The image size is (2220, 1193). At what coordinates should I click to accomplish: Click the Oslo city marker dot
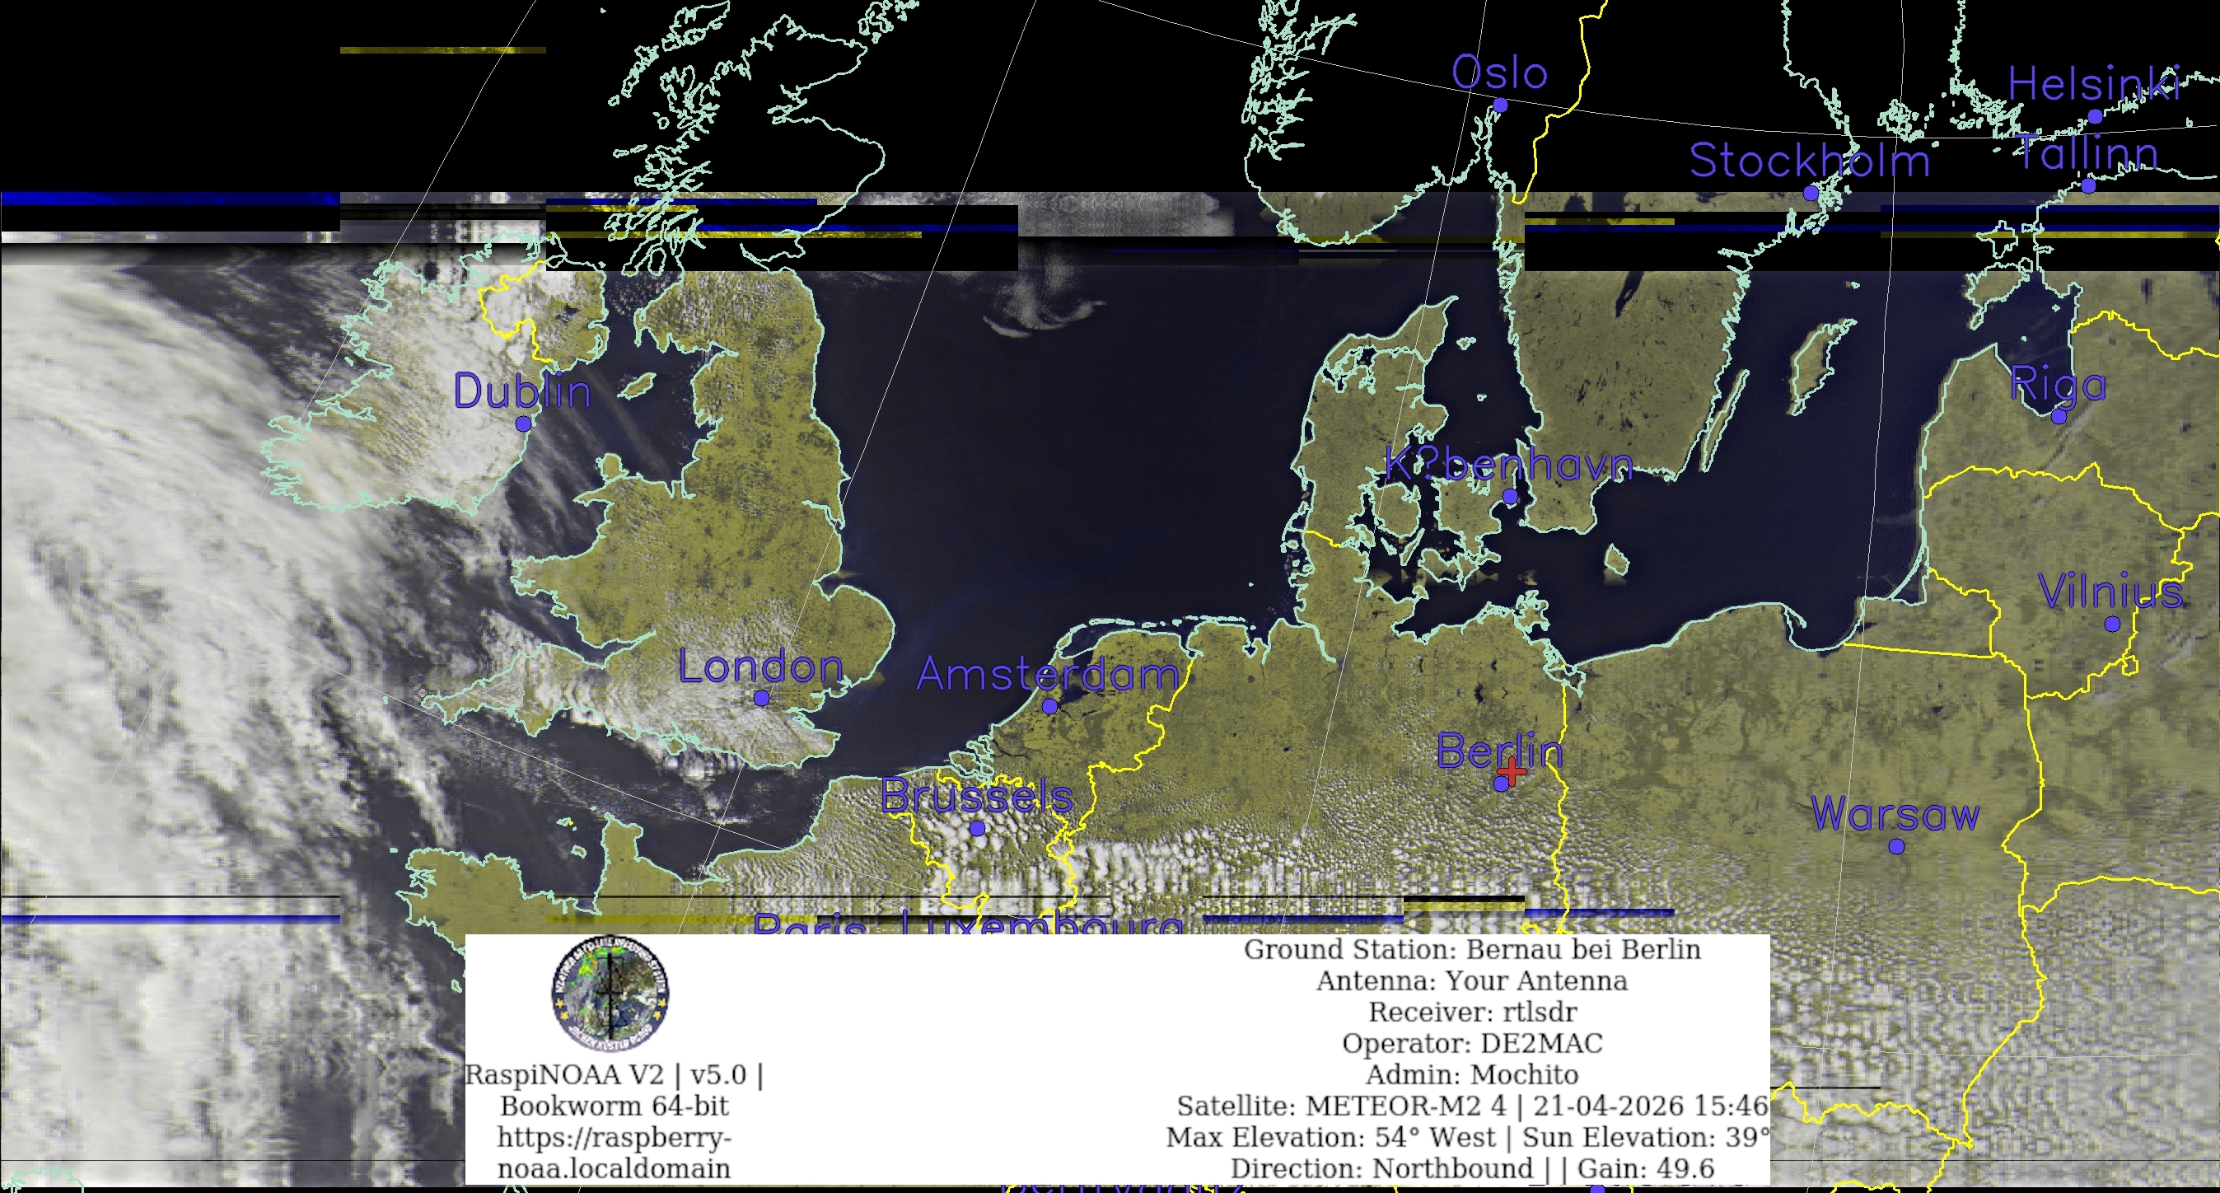[x=1499, y=106]
